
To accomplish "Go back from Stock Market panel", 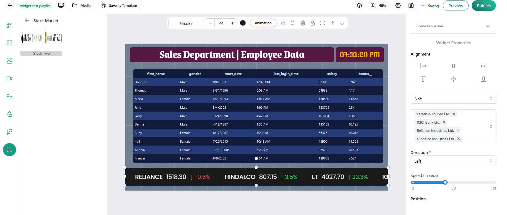I will click(x=27, y=21).
